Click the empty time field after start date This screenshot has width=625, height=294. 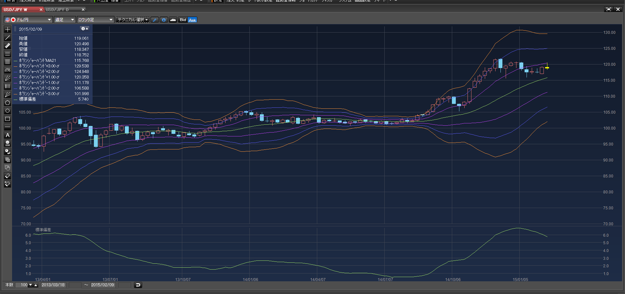pos(75,285)
